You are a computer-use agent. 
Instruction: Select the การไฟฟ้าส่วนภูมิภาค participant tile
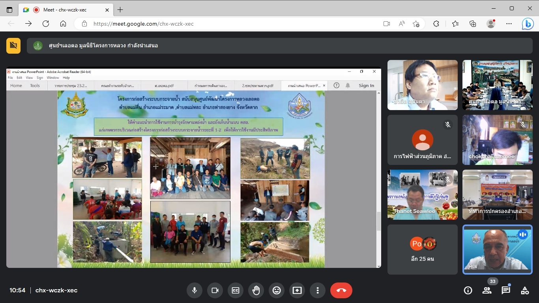[x=423, y=140]
